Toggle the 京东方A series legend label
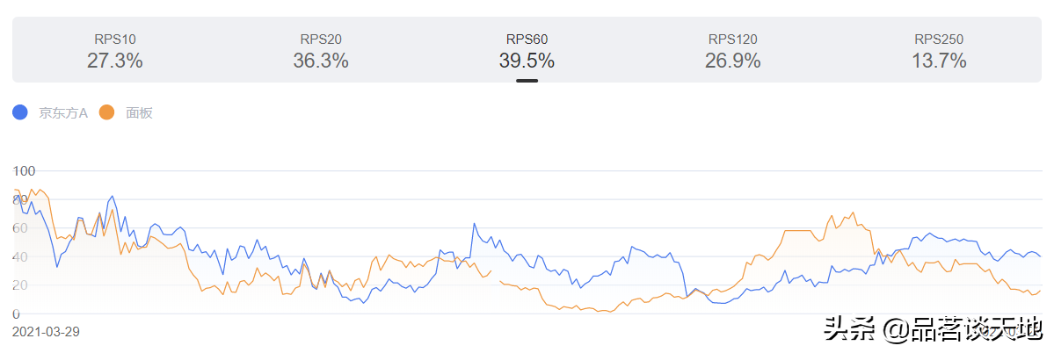 point(63,112)
